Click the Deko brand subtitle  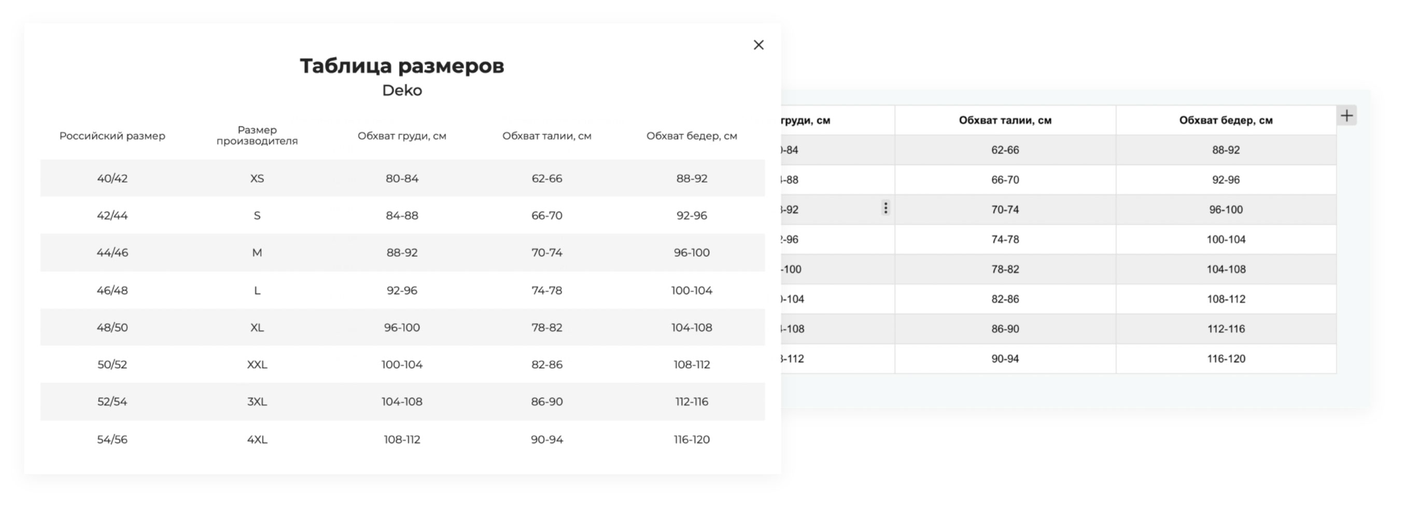(x=402, y=91)
